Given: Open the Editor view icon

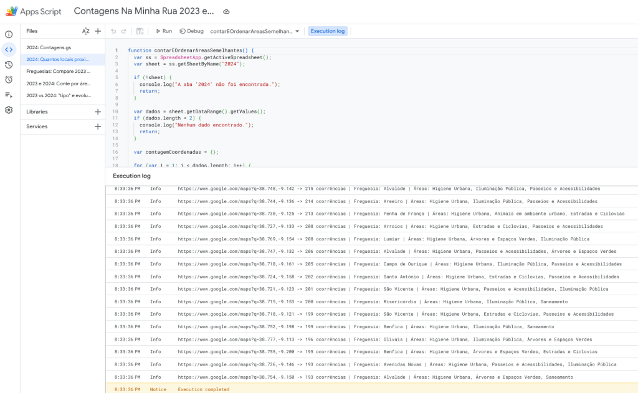Looking at the screenshot, I should [x=9, y=50].
